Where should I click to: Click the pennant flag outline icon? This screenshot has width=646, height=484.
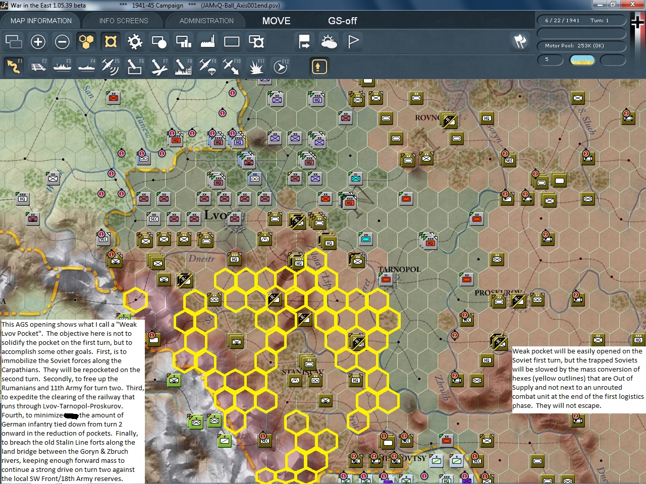353,41
